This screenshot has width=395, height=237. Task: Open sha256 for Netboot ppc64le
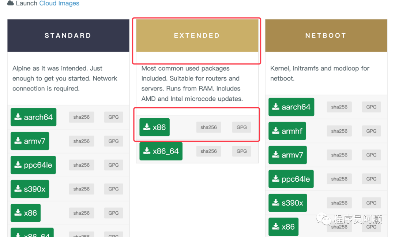(339, 179)
